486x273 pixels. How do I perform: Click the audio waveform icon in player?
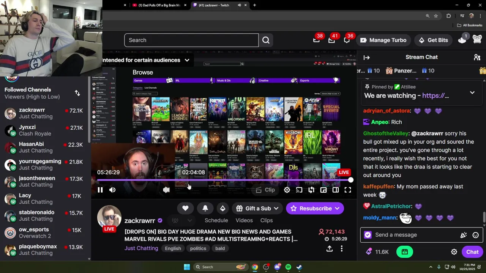[166, 190]
